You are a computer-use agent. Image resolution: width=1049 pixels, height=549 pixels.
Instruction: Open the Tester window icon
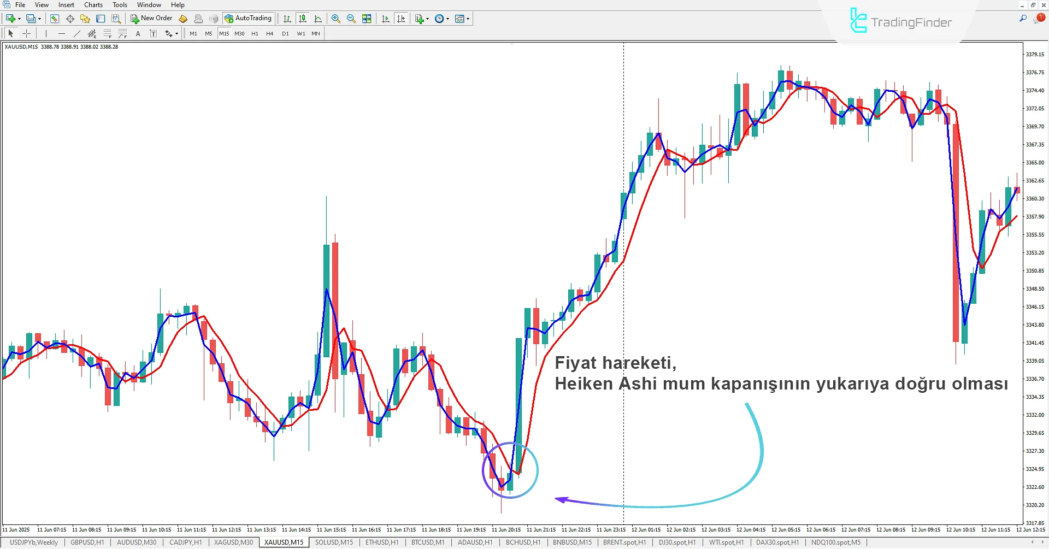[116, 18]
